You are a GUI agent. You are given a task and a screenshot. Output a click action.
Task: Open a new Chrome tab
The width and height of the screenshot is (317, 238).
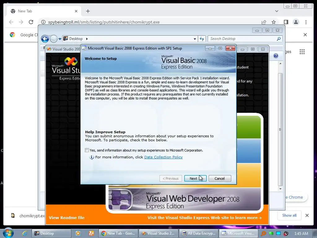click(x=88, y=11)
